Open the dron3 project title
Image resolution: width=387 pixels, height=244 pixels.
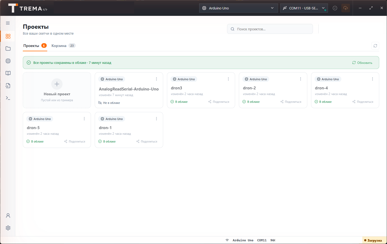pyautogui.click(x=177, y=88)
